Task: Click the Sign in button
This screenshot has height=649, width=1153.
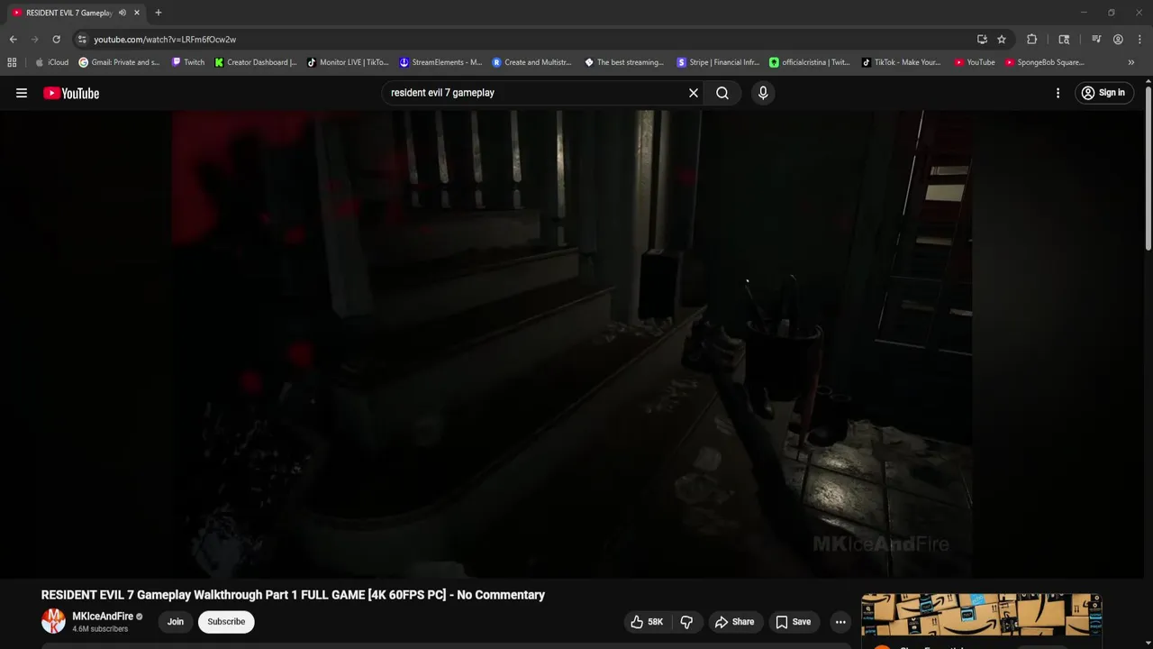Action: pyautogui.click(x=1103, y=93)
